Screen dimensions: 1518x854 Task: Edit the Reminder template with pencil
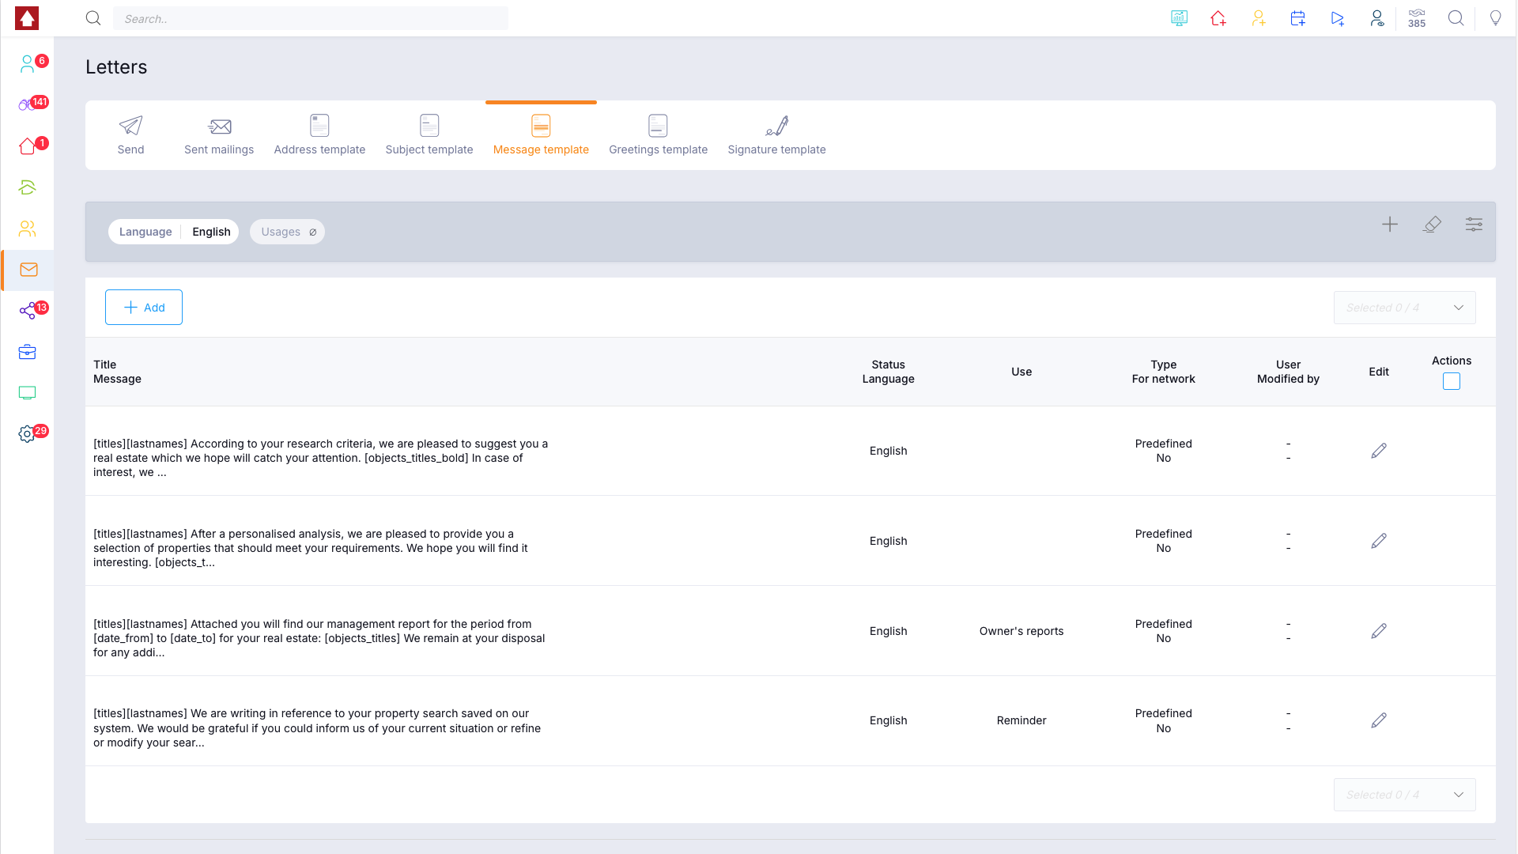pyautogui.click(x=1379, y=720)
